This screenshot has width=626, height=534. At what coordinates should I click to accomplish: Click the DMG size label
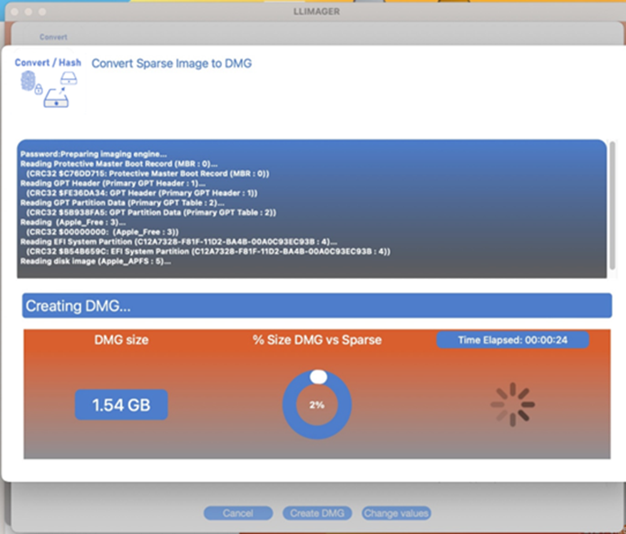tap(121, 340)
